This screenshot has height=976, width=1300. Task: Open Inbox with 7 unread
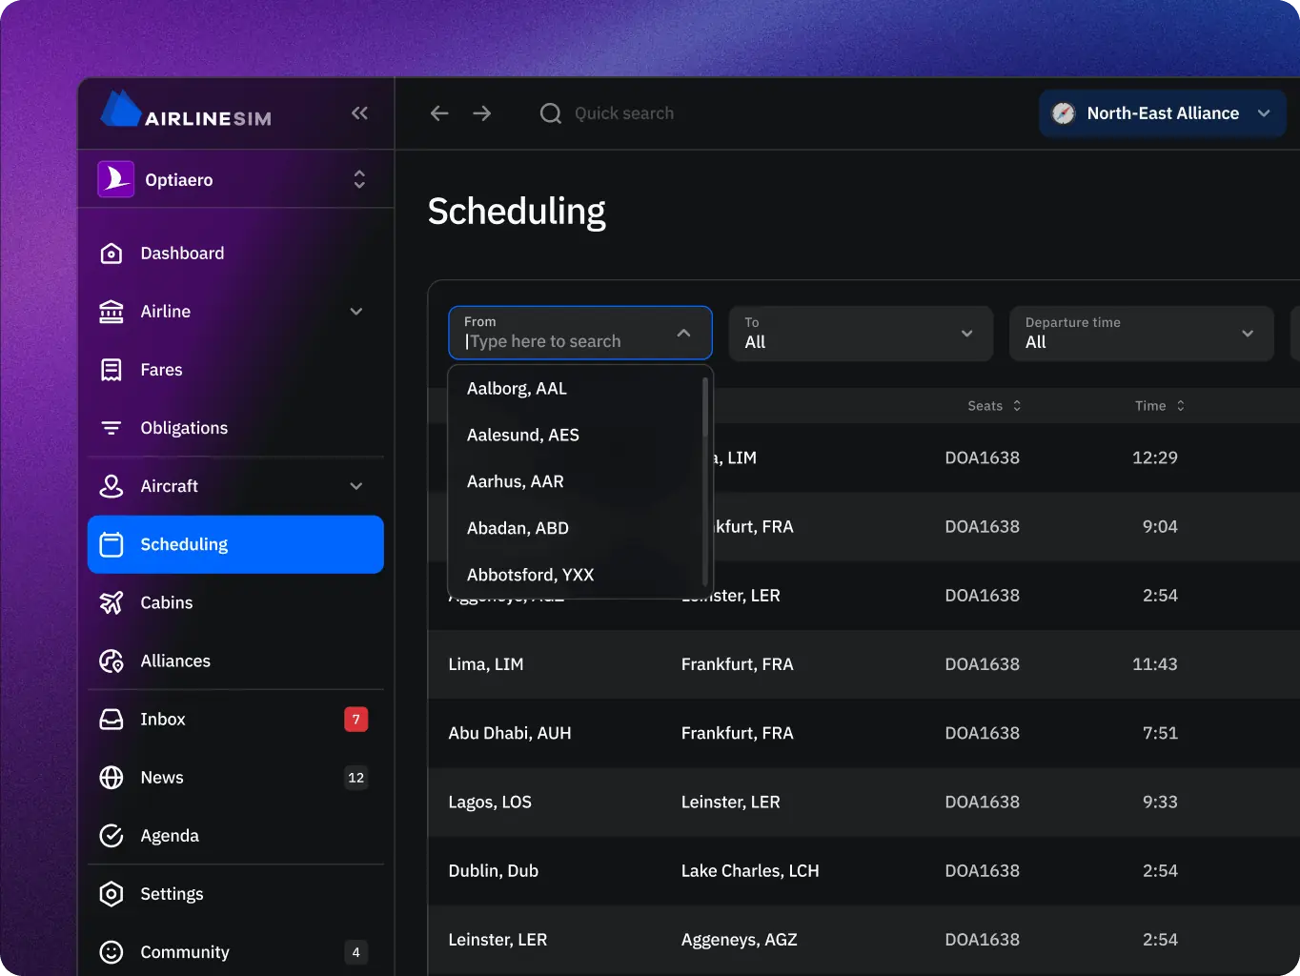tap(163, 720)
